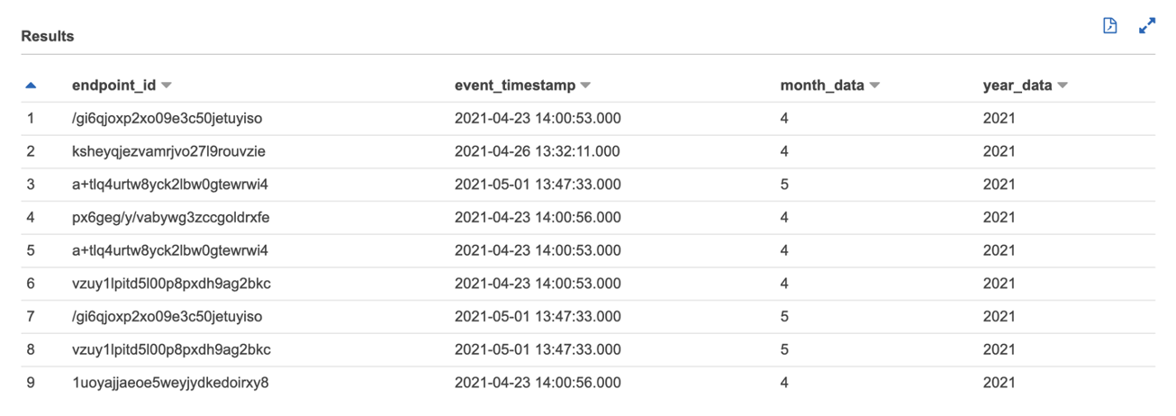Image resolution: width=1176 pixels, height=416 pixels.
Task: Click year 2021 in row 6
Action: point(999,284)
